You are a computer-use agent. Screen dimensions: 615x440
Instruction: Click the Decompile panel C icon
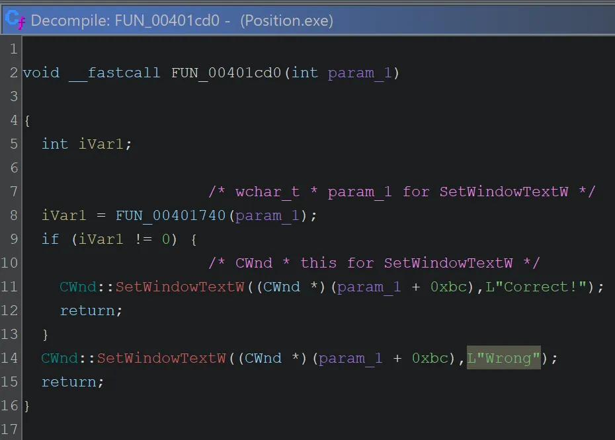point(15,19)
